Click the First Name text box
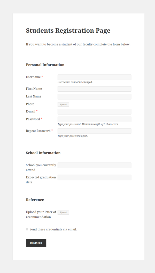Screen dimensions: 155x273 [x=94, y=89]
